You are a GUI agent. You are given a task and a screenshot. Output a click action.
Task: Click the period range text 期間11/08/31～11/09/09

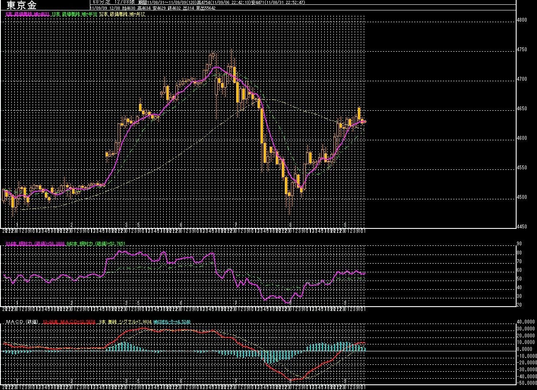tap(168, 3)
